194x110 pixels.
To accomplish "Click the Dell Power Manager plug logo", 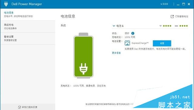I will pos(6,4).
